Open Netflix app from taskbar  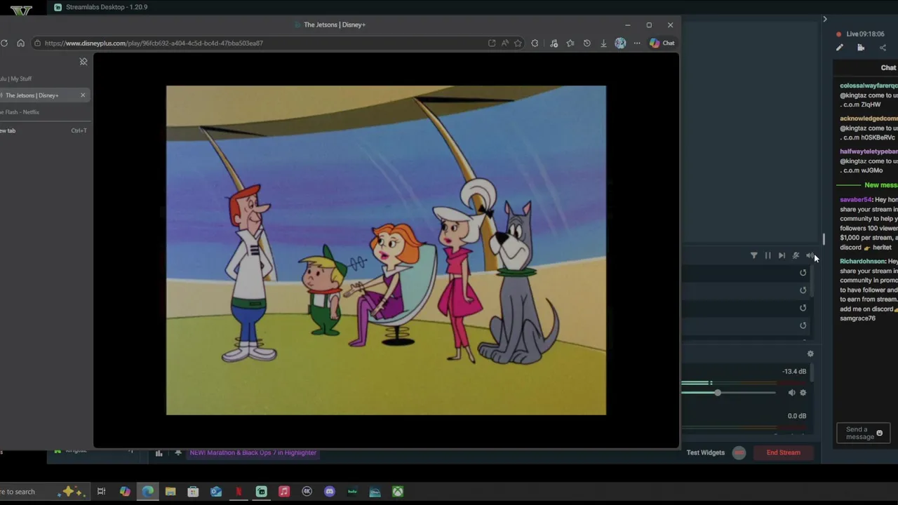point(239,492)
